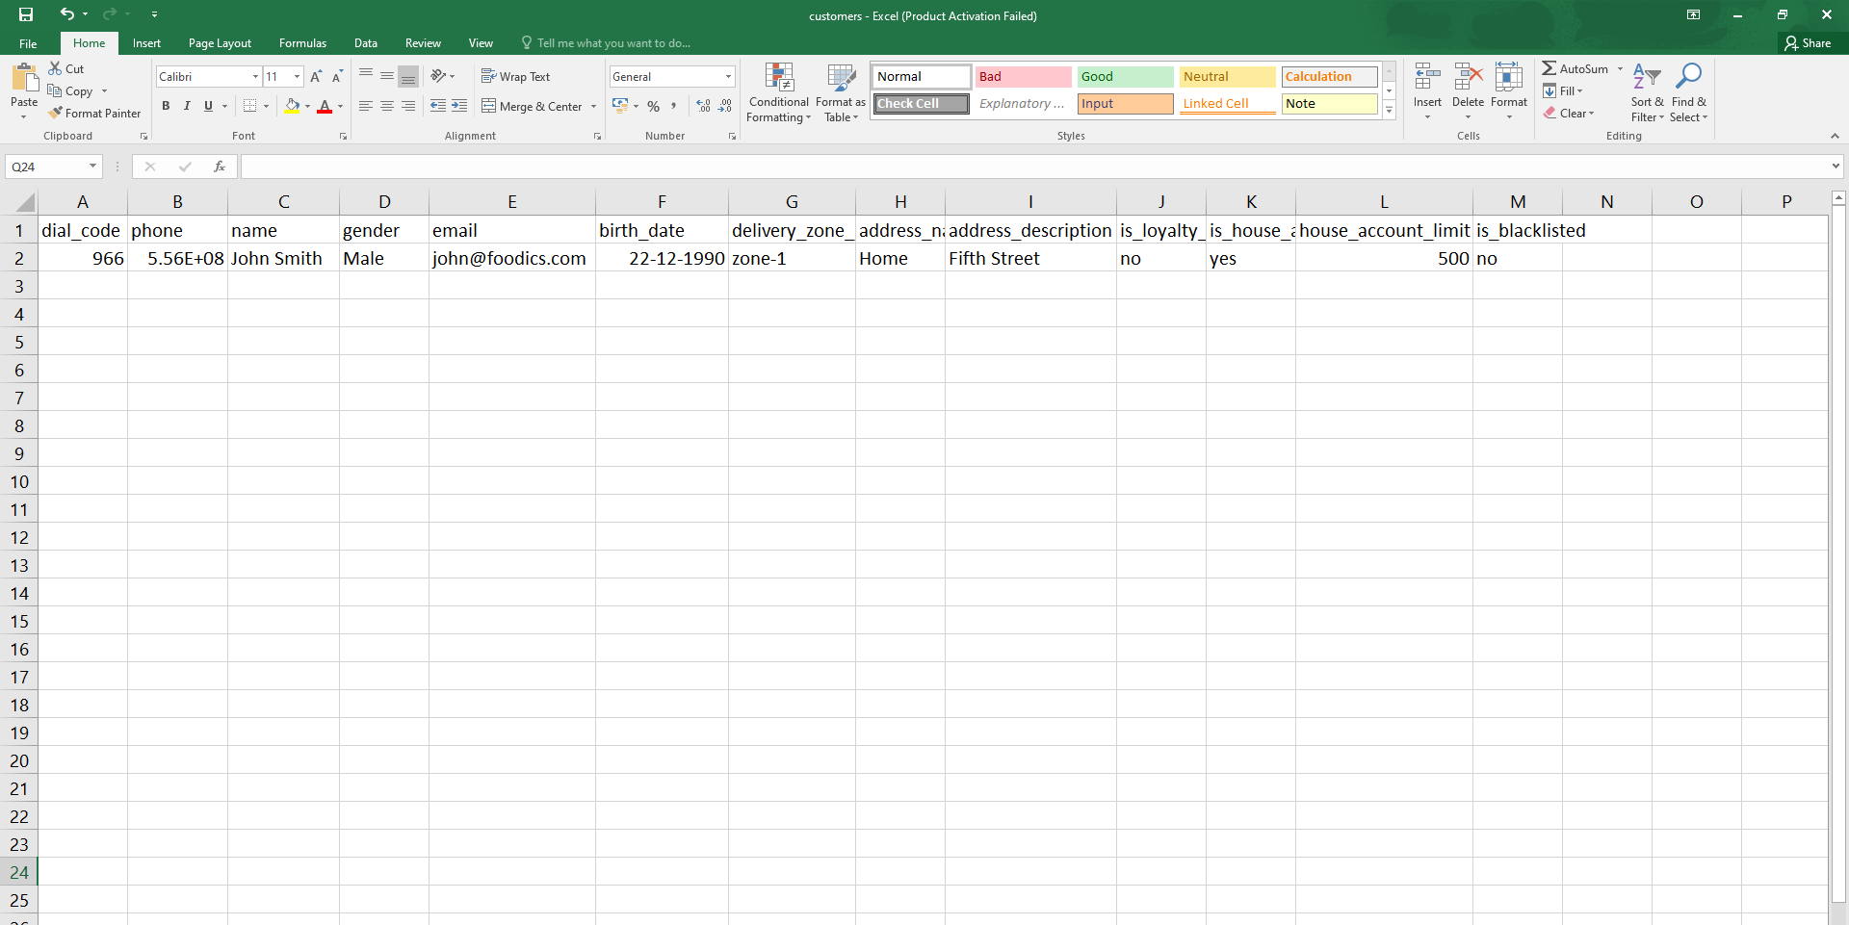Toggle bold formatting
The width and height of the screenshot is (1849, 925).
pos(166,106)
